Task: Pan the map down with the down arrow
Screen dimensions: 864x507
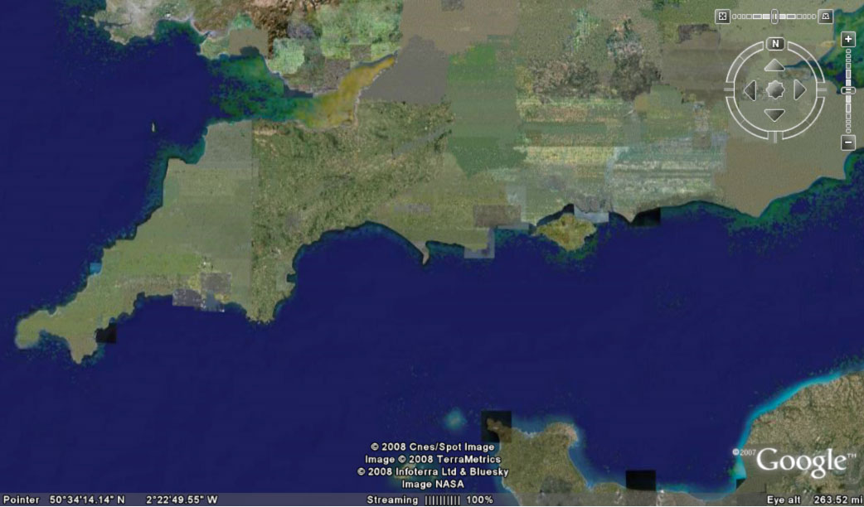Action: point(774,115)
